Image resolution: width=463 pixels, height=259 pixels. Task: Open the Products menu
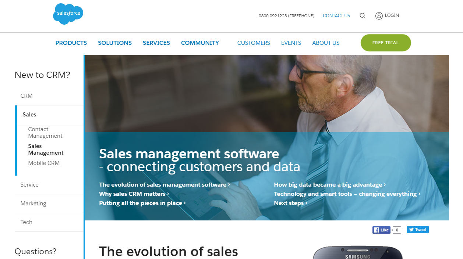pos(71,43)
